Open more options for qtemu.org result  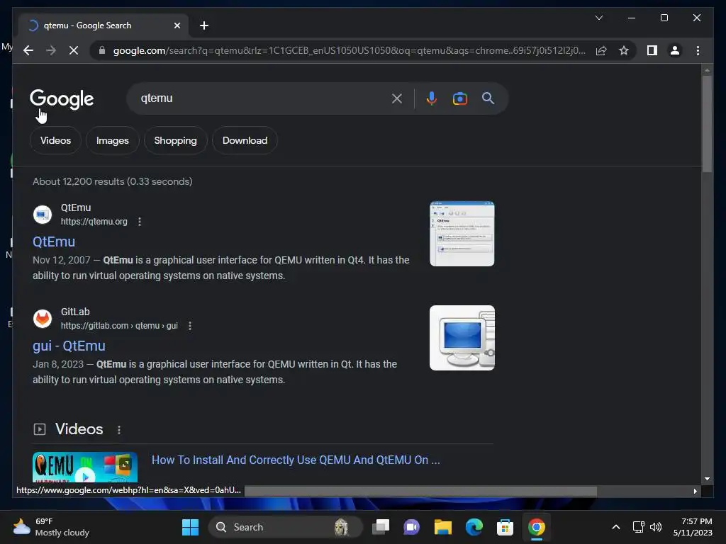(x=140, y=222)
